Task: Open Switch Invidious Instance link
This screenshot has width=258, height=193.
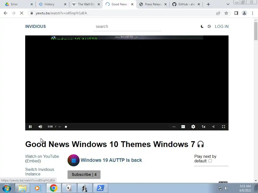Action: pyautogui.click(x=40, y=172)
